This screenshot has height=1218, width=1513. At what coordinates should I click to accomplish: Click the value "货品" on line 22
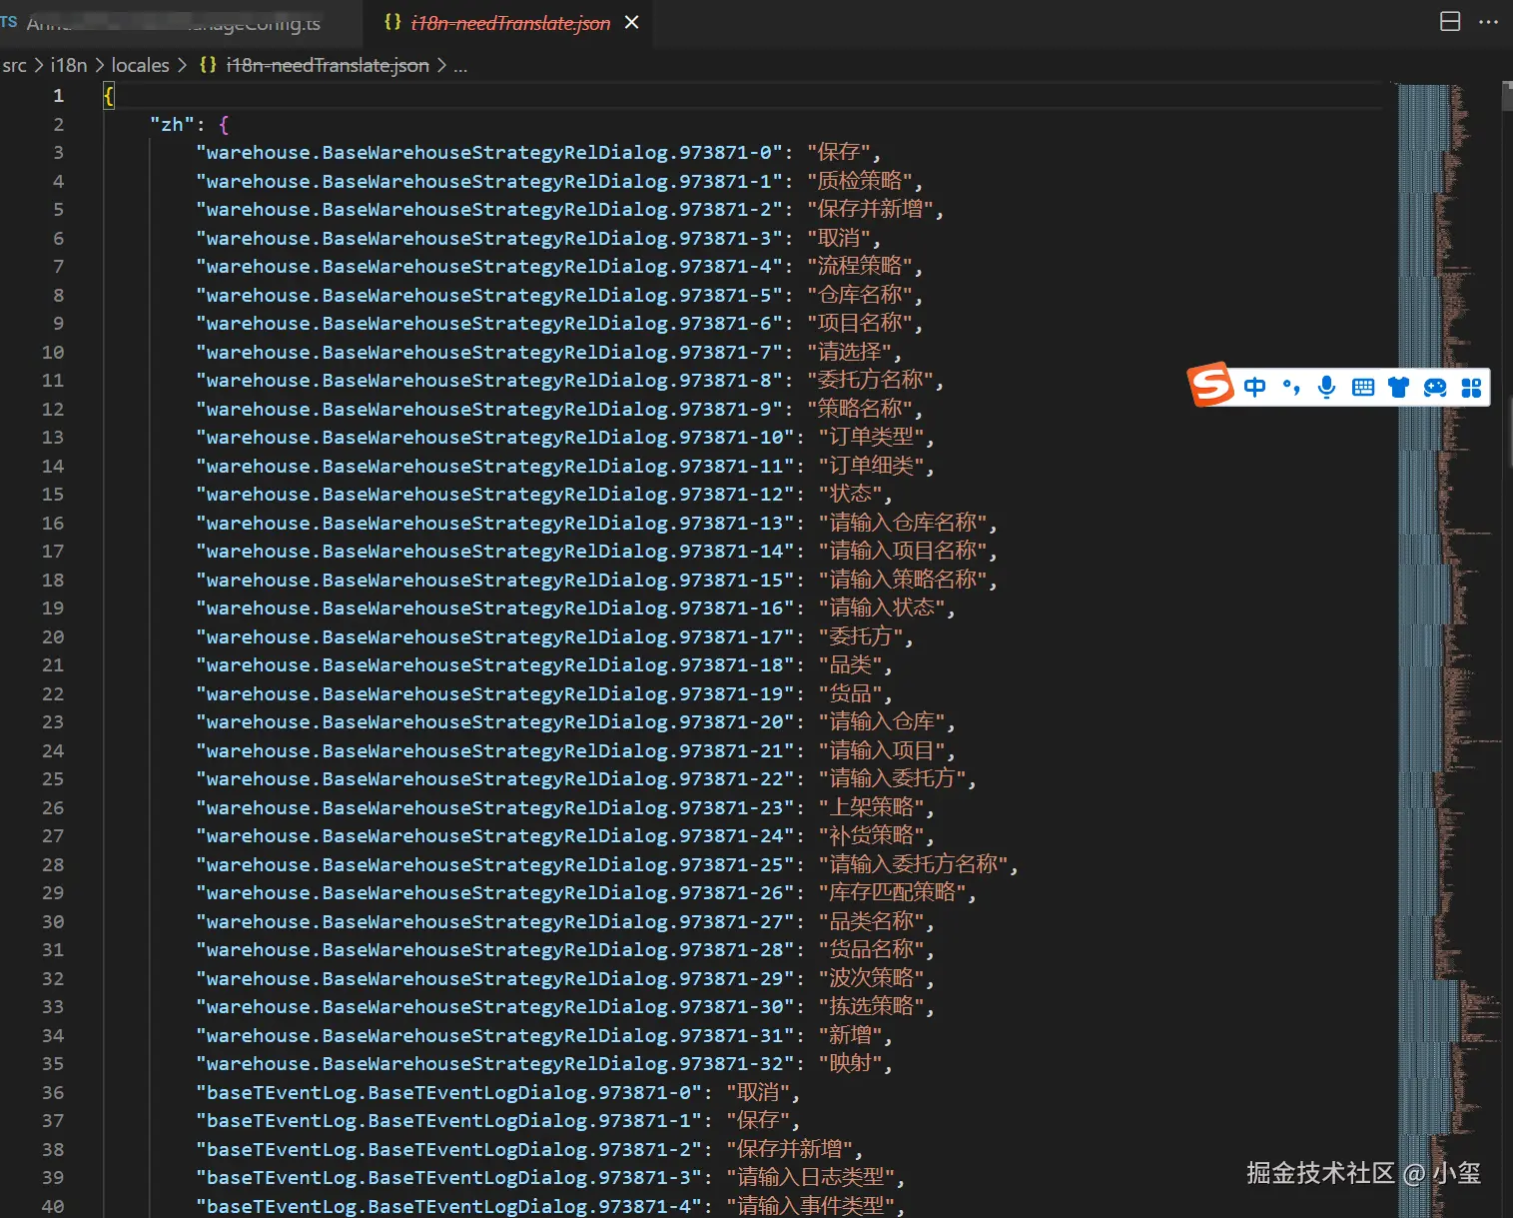(x=851, y=694)
